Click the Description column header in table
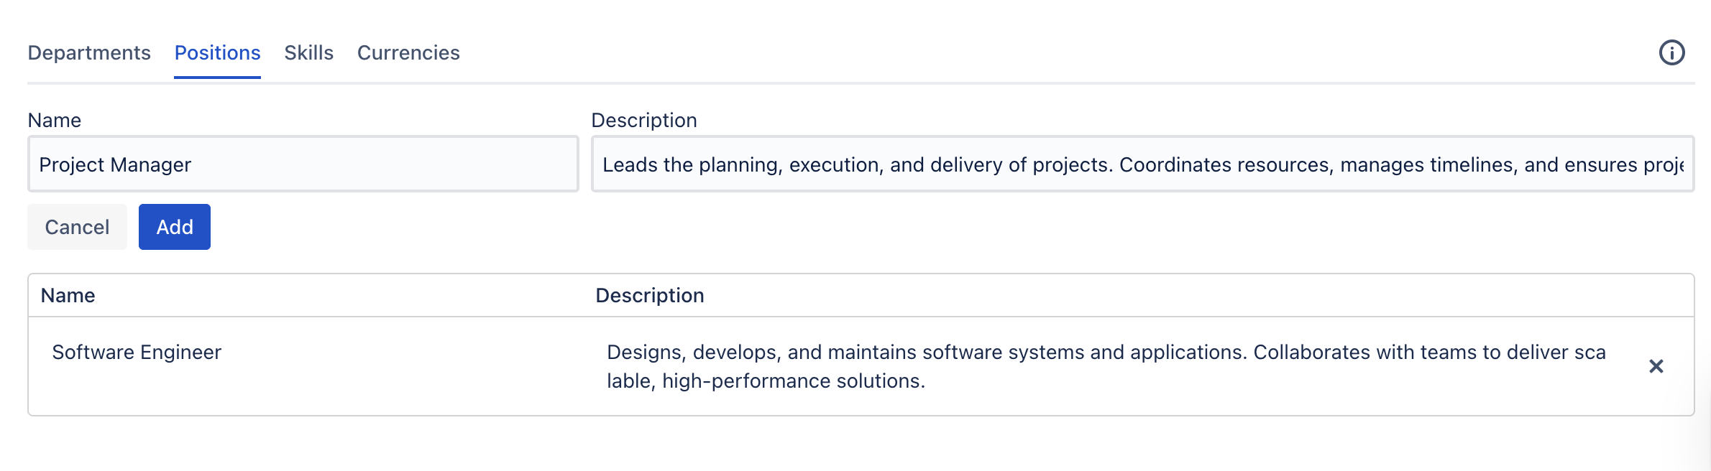Image resolution: width=1711 pixels, height=471 pixels. (x=649, y=295)
